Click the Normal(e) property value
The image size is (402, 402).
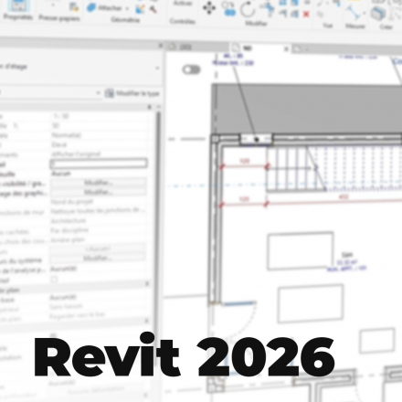pyautogui.click(x=66, y=135)
